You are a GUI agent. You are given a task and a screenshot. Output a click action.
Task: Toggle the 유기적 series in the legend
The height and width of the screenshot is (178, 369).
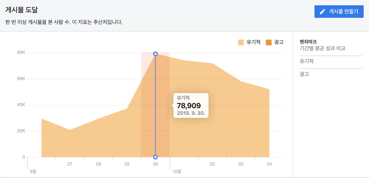(x=251, y=42)
